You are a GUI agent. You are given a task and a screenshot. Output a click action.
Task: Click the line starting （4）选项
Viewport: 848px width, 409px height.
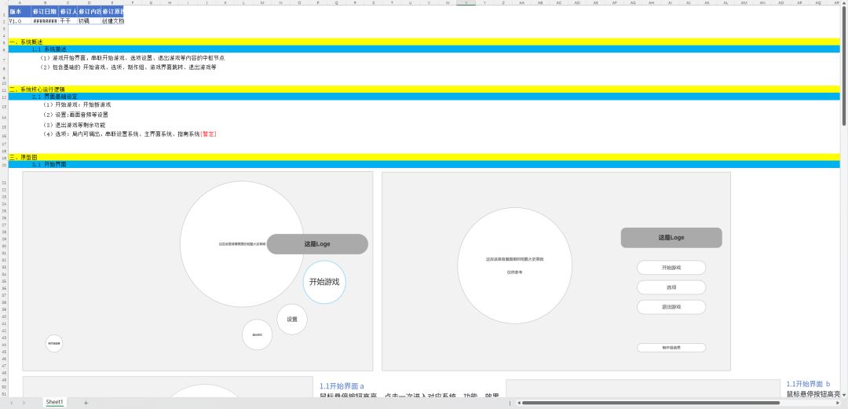130,133
